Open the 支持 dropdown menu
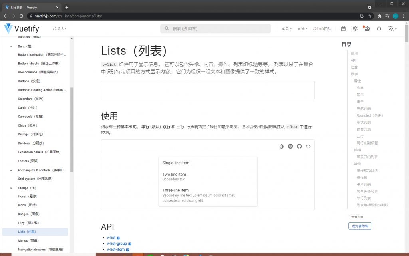This screenshot has height=256, width=409. coord(302,29)
